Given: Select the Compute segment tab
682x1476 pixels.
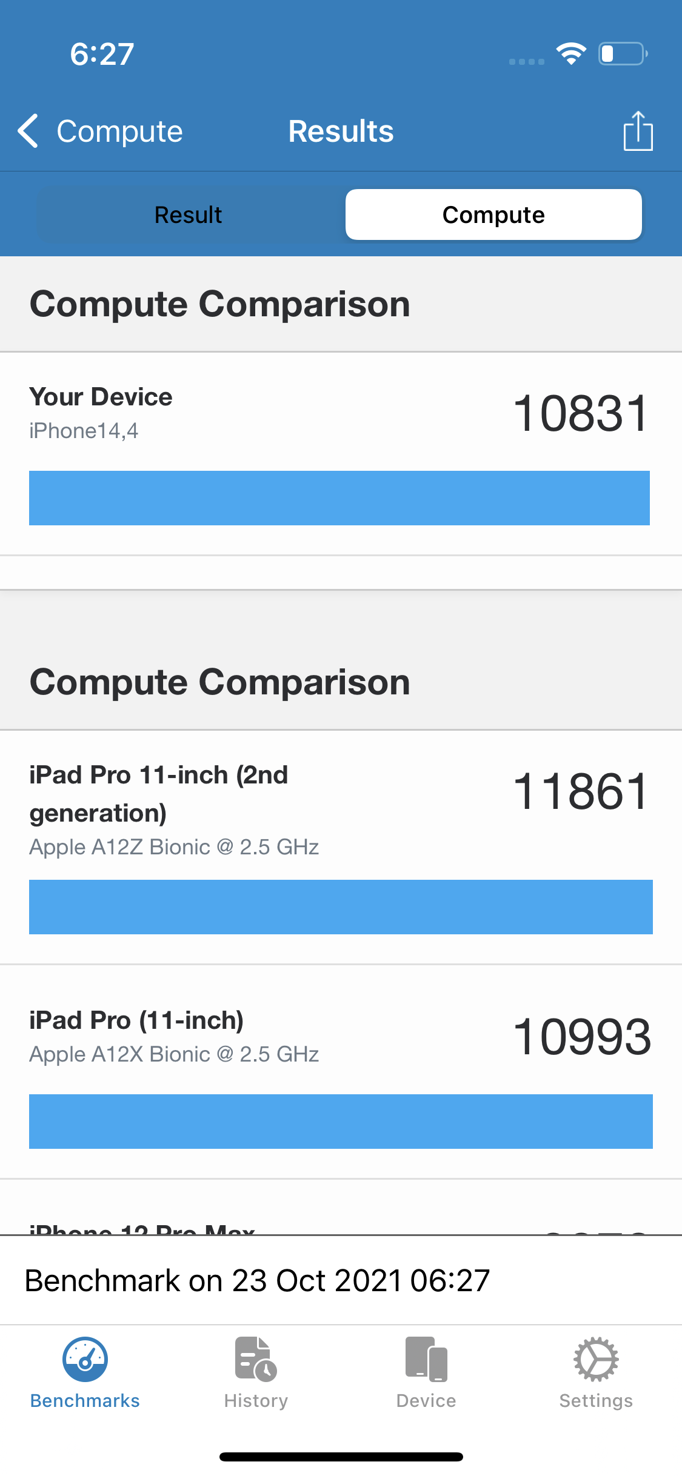Looking at the screenshot, I should 493,215.
